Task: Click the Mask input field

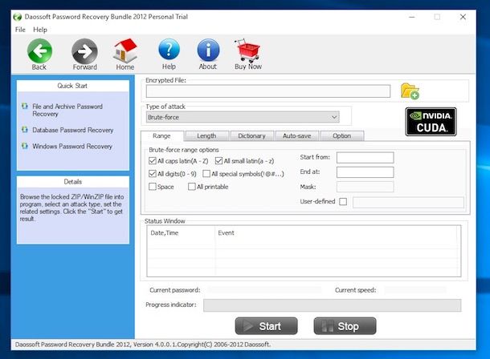Action: click(x=365, y=187)
